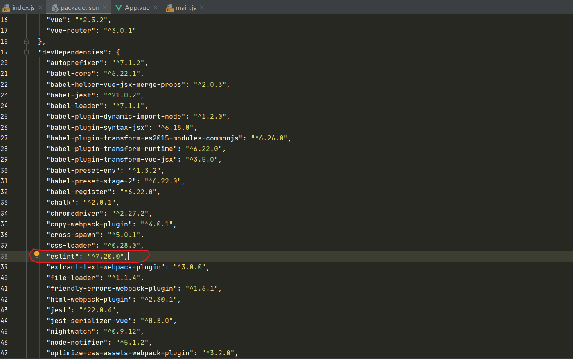Close the index.js tab
573x359 pixels.
(x=41, y=7)
